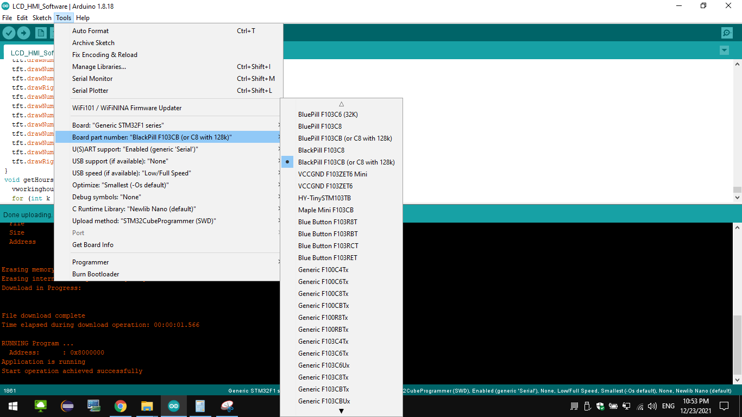Expand Optimize Smallest (-Os default) submenu
This screenshot has height=417, width=742.
click(168, 185)
